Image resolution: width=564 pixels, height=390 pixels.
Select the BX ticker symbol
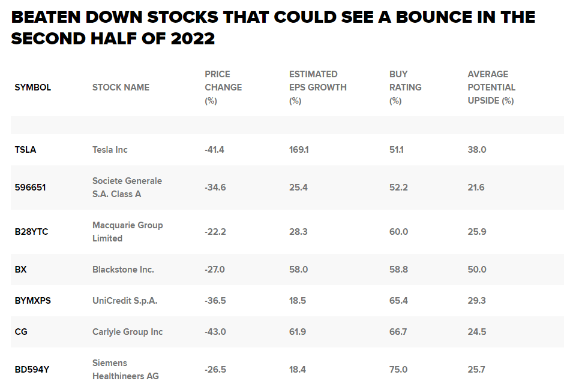(x=20, y=270)
